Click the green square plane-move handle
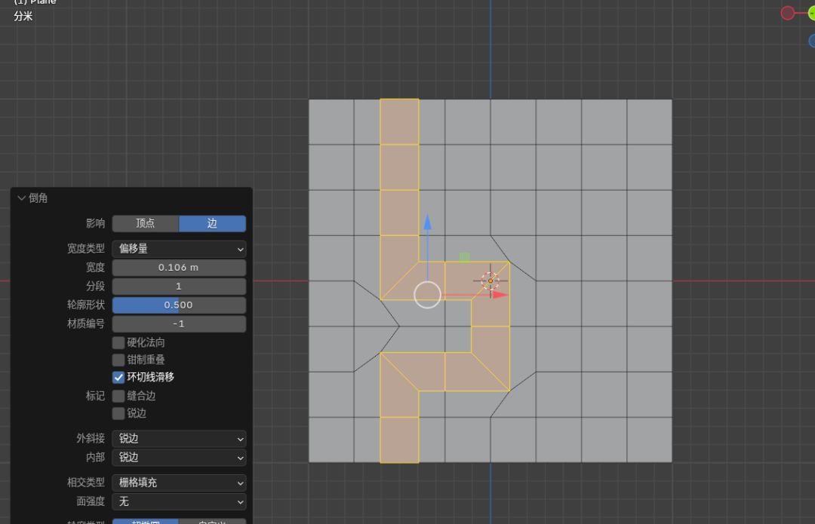 (x=464, y=258)
